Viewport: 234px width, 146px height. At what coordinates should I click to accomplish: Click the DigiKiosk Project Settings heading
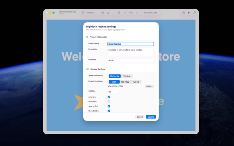101,27
